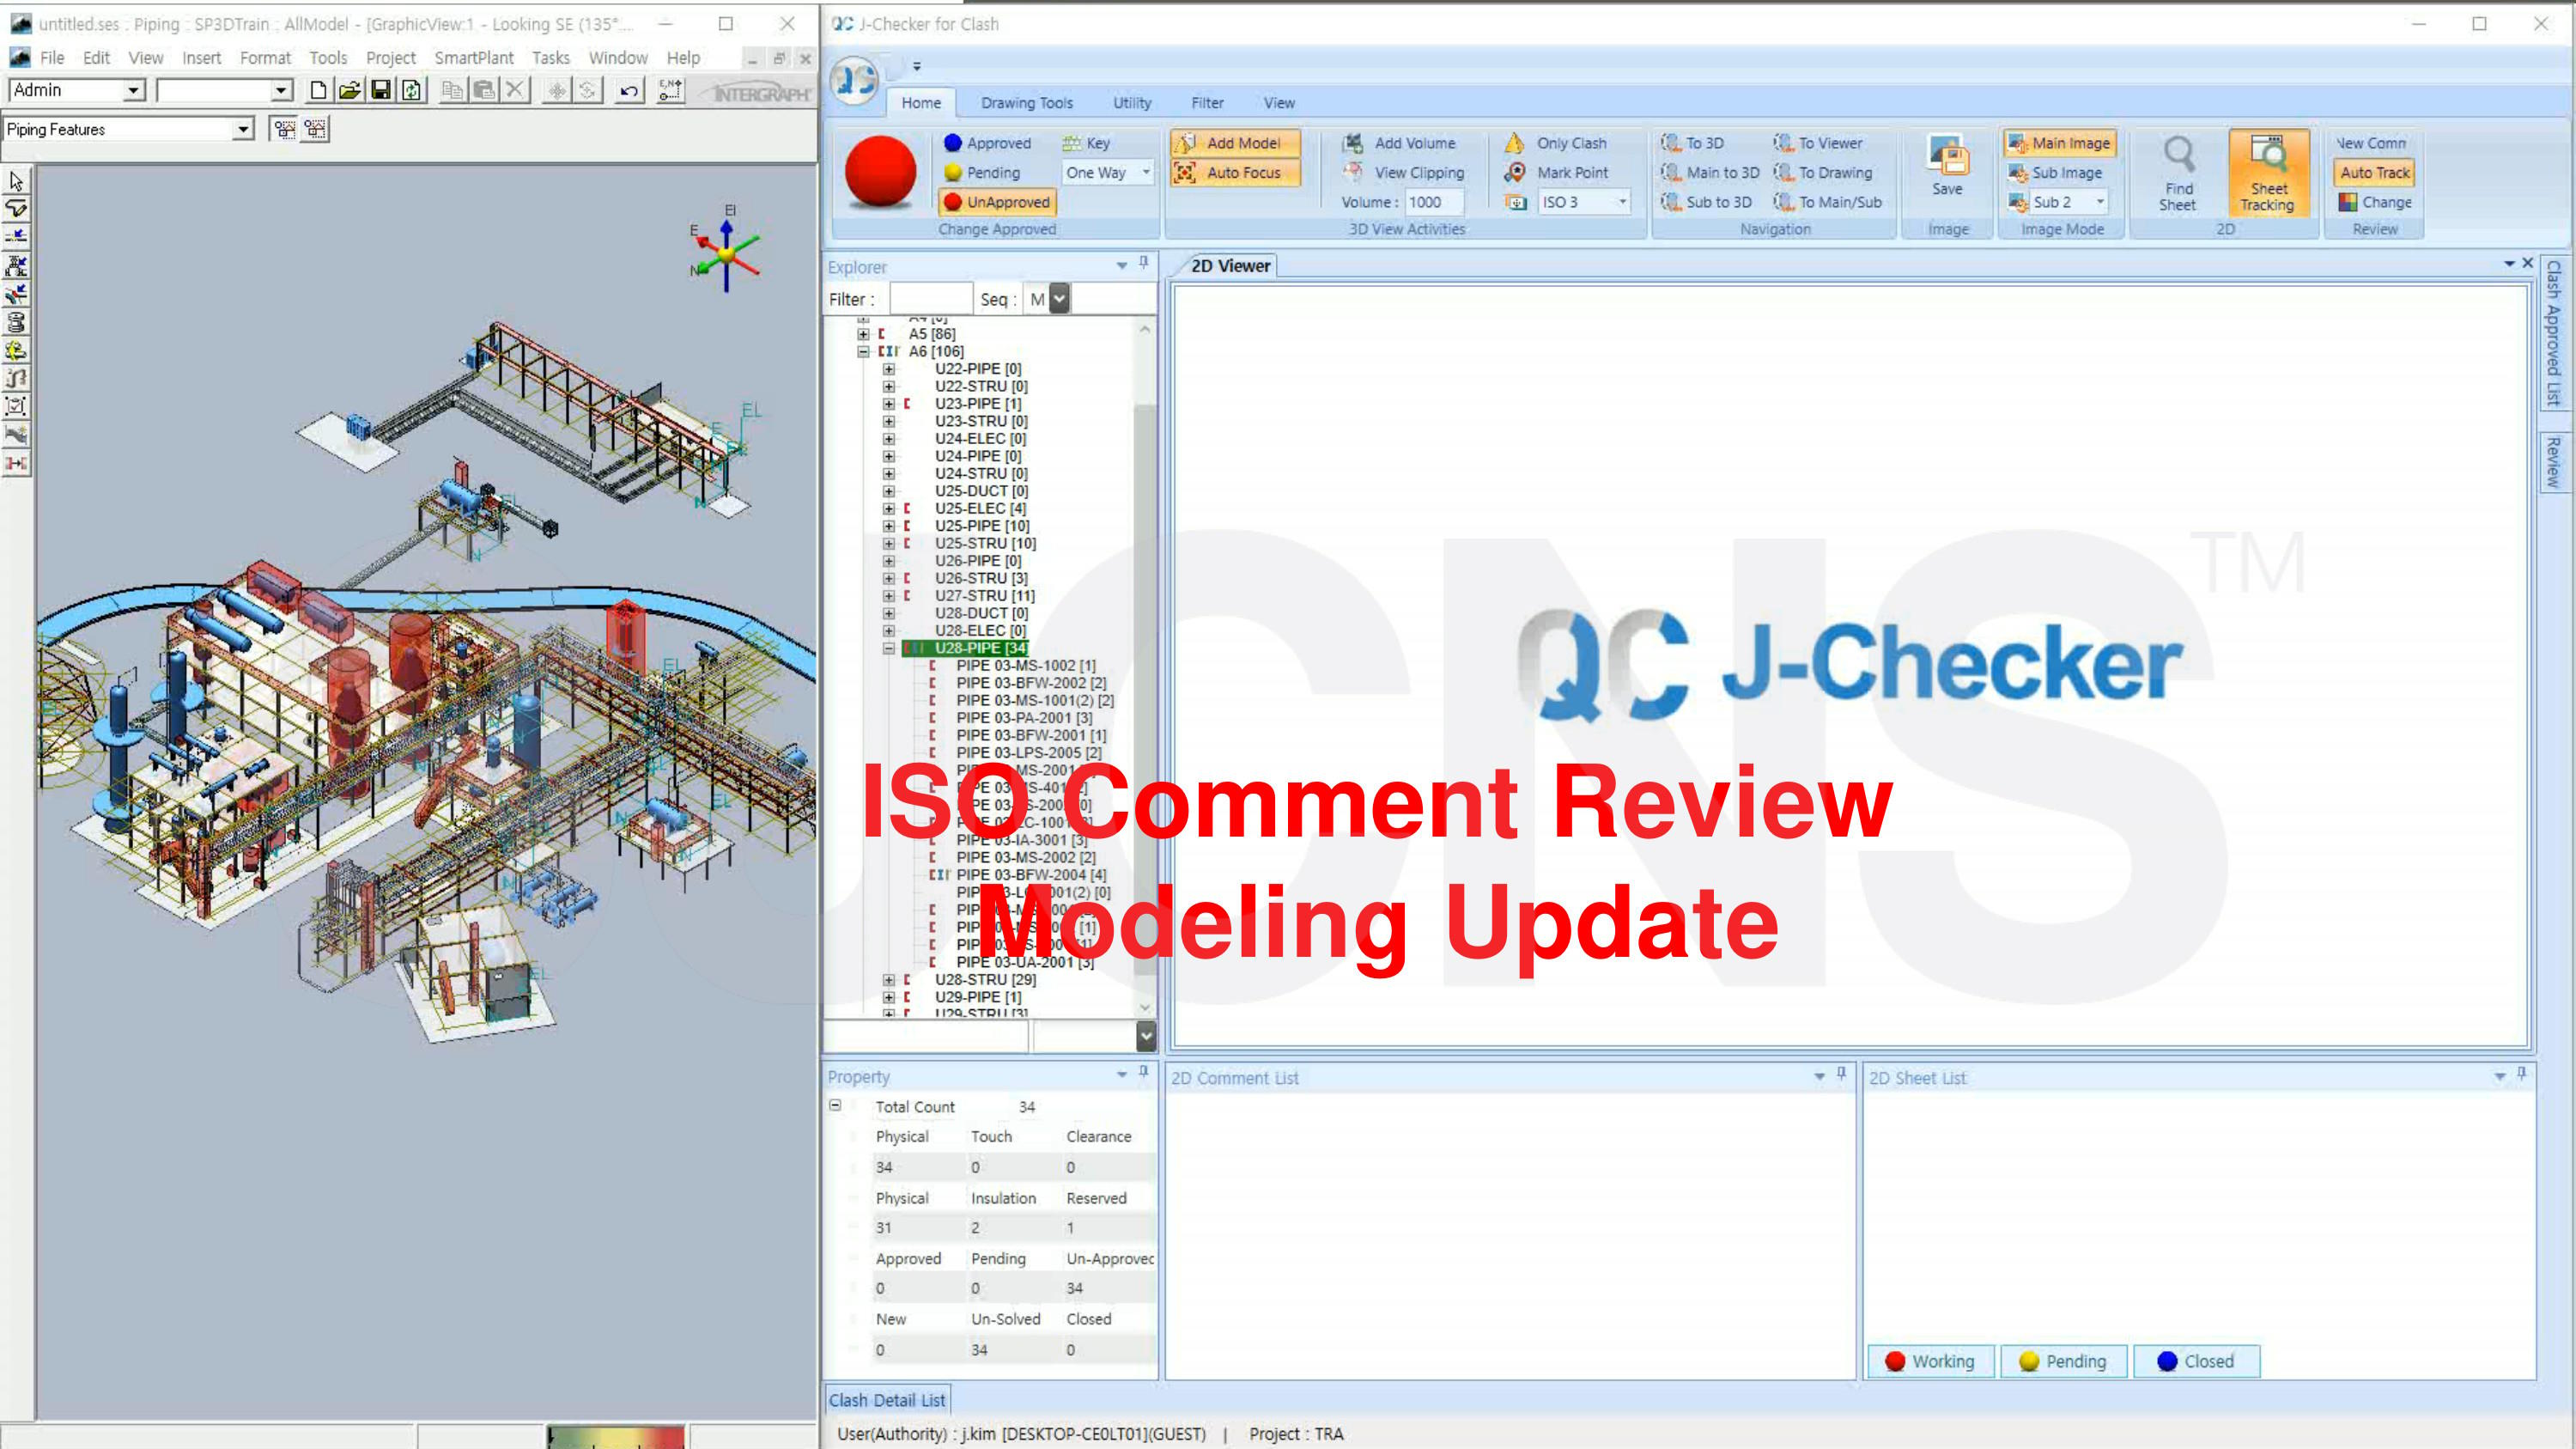Toggle the Approved status filter
The height and width of the screenshot is (1449, 2576).
click(x=987, y=143)
